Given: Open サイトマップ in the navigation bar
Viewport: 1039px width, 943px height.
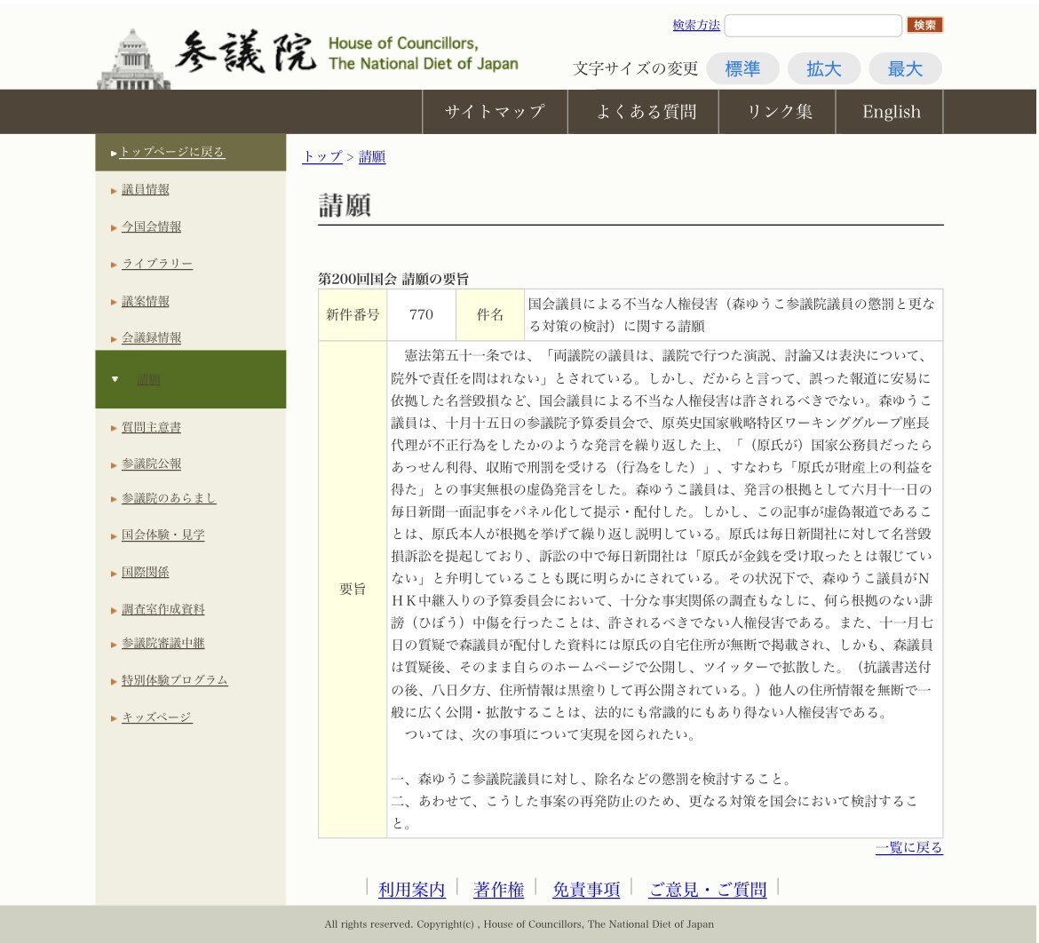Looking at the screenshot, I should [494, 112].
